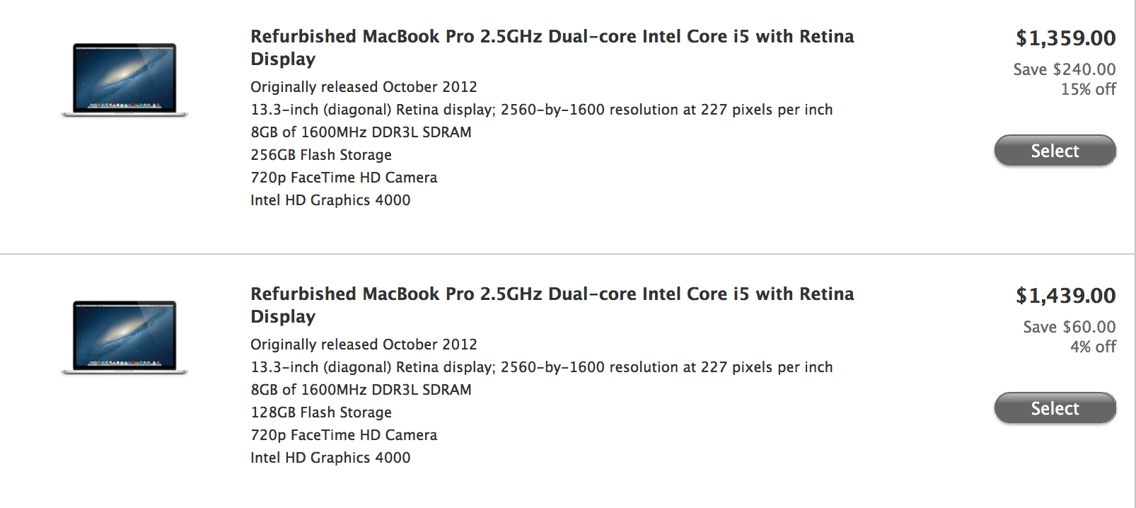Click Select for the $1,439.00 MacBook Pro
The width and height of the screenshot is (1136, 508).
(1055, 408)
